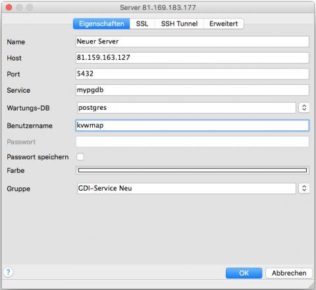
Task: Switch to the SSL tab
Action: (x=142, y=24)
